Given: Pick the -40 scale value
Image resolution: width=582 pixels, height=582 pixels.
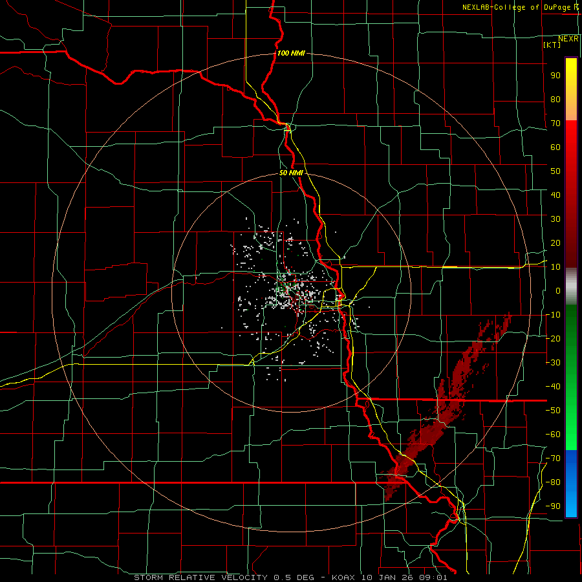Looking at the screenshot, I should click(x=553, y=387).
